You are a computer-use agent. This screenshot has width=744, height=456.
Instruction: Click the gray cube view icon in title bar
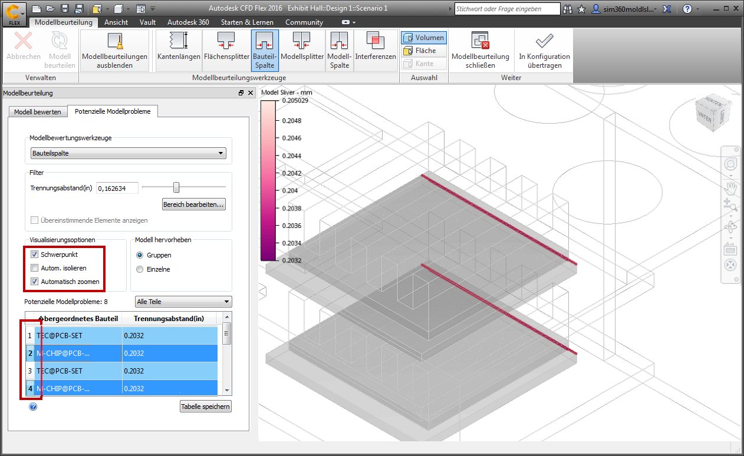click(118, 9)
